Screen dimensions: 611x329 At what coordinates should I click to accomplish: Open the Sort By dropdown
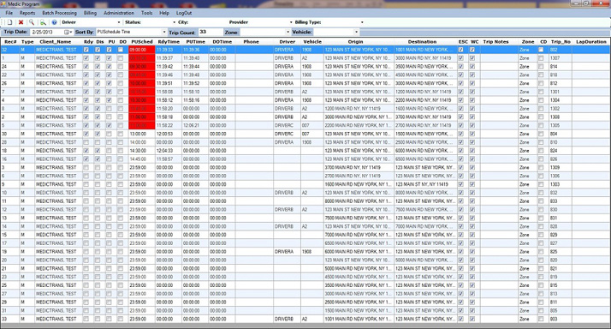[164, 32]
